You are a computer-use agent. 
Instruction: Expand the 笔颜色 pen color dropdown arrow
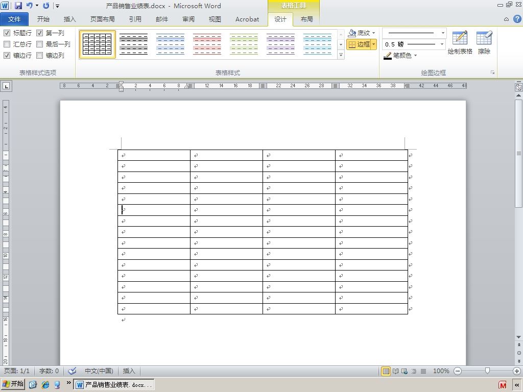click(416, 56)
